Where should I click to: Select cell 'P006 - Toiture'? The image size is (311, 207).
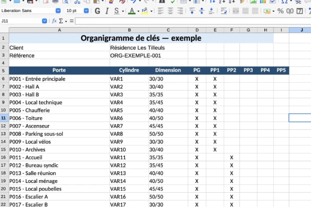[59, 118]
